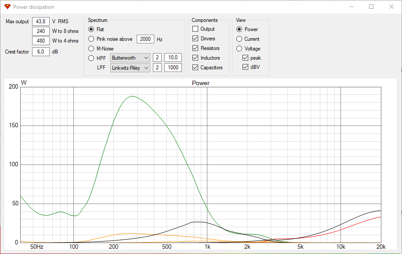The image size is (402, 254).
Task: Click the 150 y-axis label
Action: 13,125
